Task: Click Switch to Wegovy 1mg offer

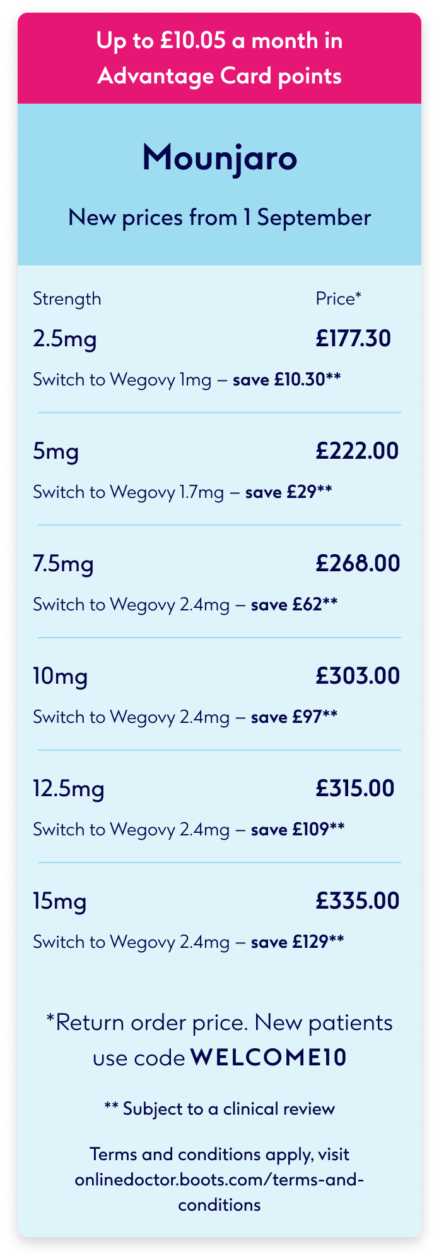Action: 187,380
